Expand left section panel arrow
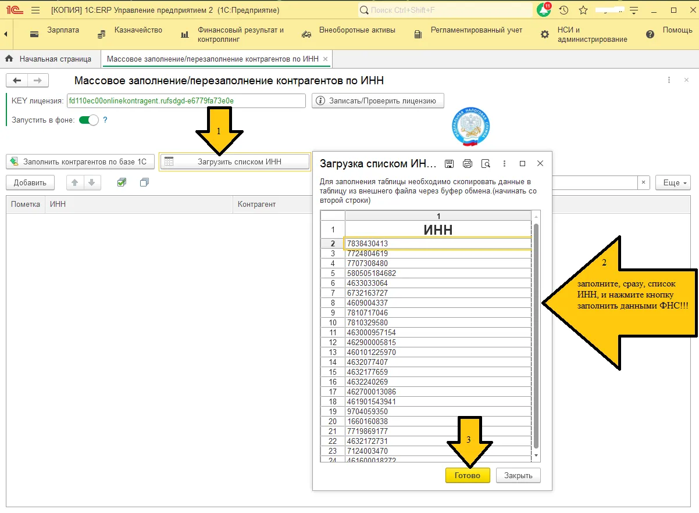The width and height of the screenshot is (699, 513). tap(5, 34)
